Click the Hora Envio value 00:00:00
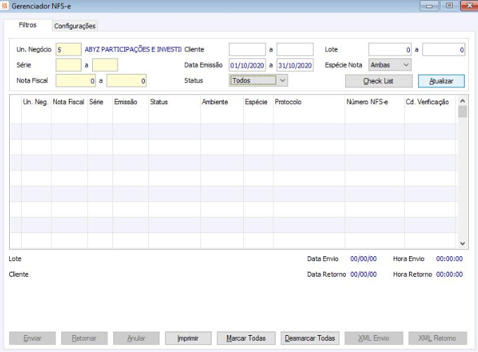Screen dimensions: 478x352 click(x=449, y=259)
